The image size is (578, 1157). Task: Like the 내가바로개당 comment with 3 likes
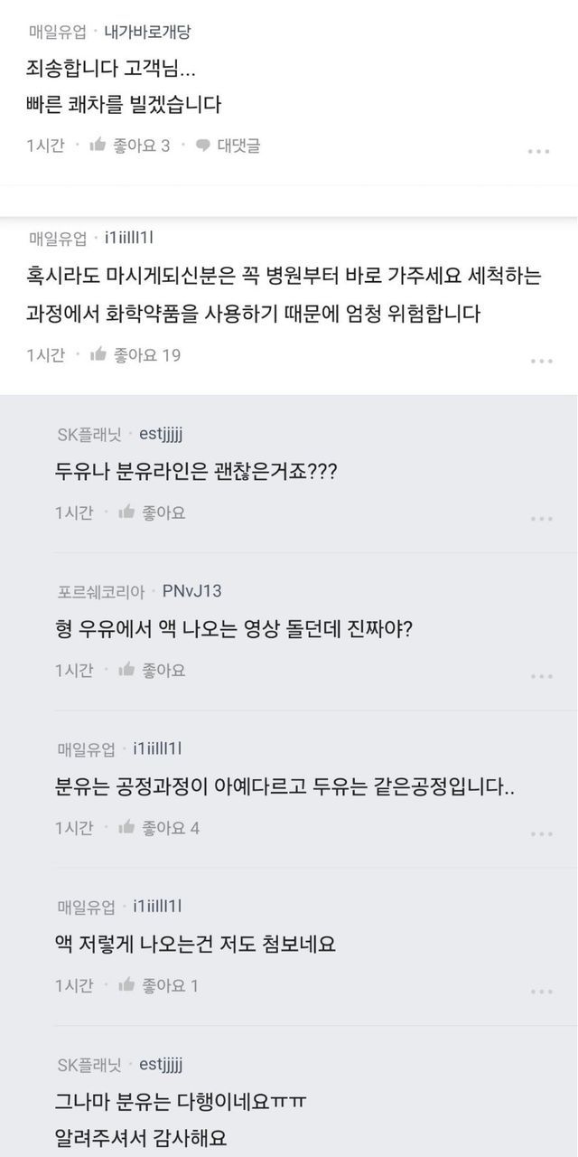pyautogui.click(x=98, y=146)
